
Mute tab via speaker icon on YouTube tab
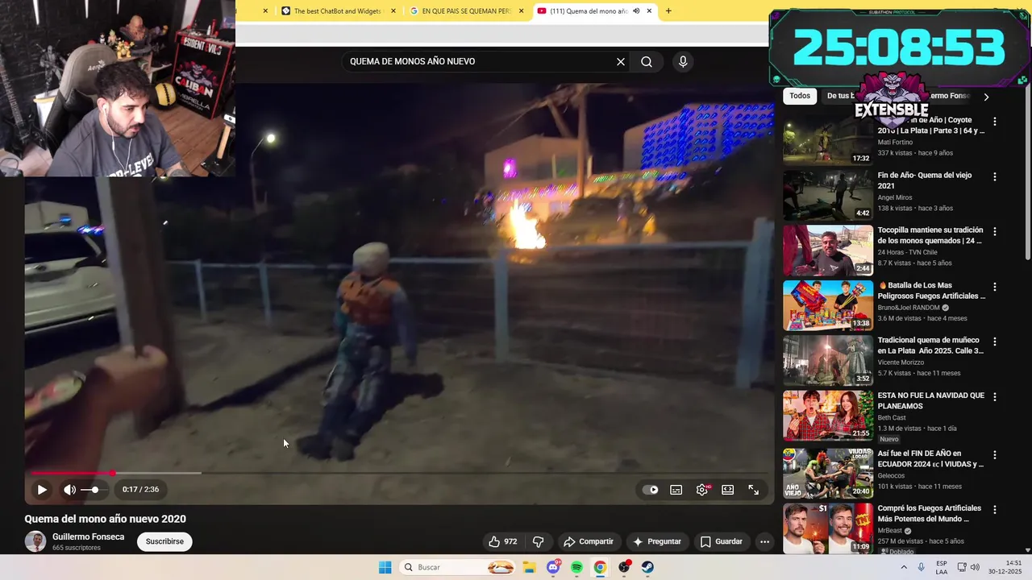(x=636, y=11)
